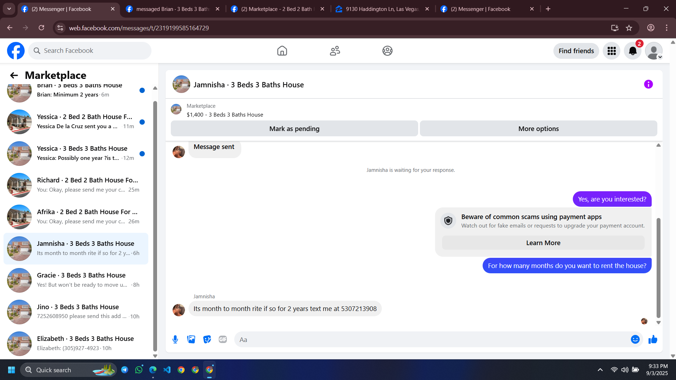Go to Home feed icon

(x=282, y=51)
